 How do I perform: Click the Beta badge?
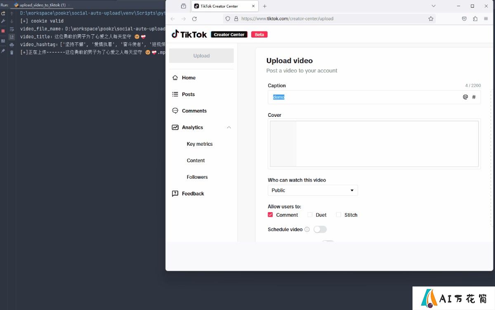(259, 35)
